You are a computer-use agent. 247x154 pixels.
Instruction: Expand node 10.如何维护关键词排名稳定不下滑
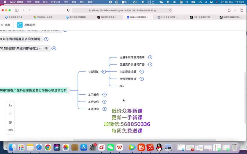point(54,48)
